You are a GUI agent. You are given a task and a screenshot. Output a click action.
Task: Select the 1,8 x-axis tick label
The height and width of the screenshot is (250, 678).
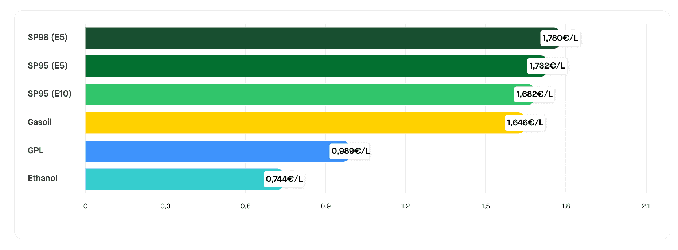[x=566, y=207]
